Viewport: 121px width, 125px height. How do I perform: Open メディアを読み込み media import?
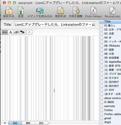40,11
